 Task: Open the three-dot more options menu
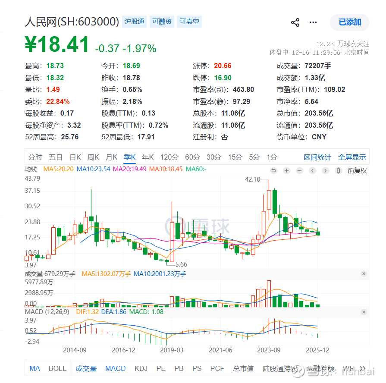(313, 22)
